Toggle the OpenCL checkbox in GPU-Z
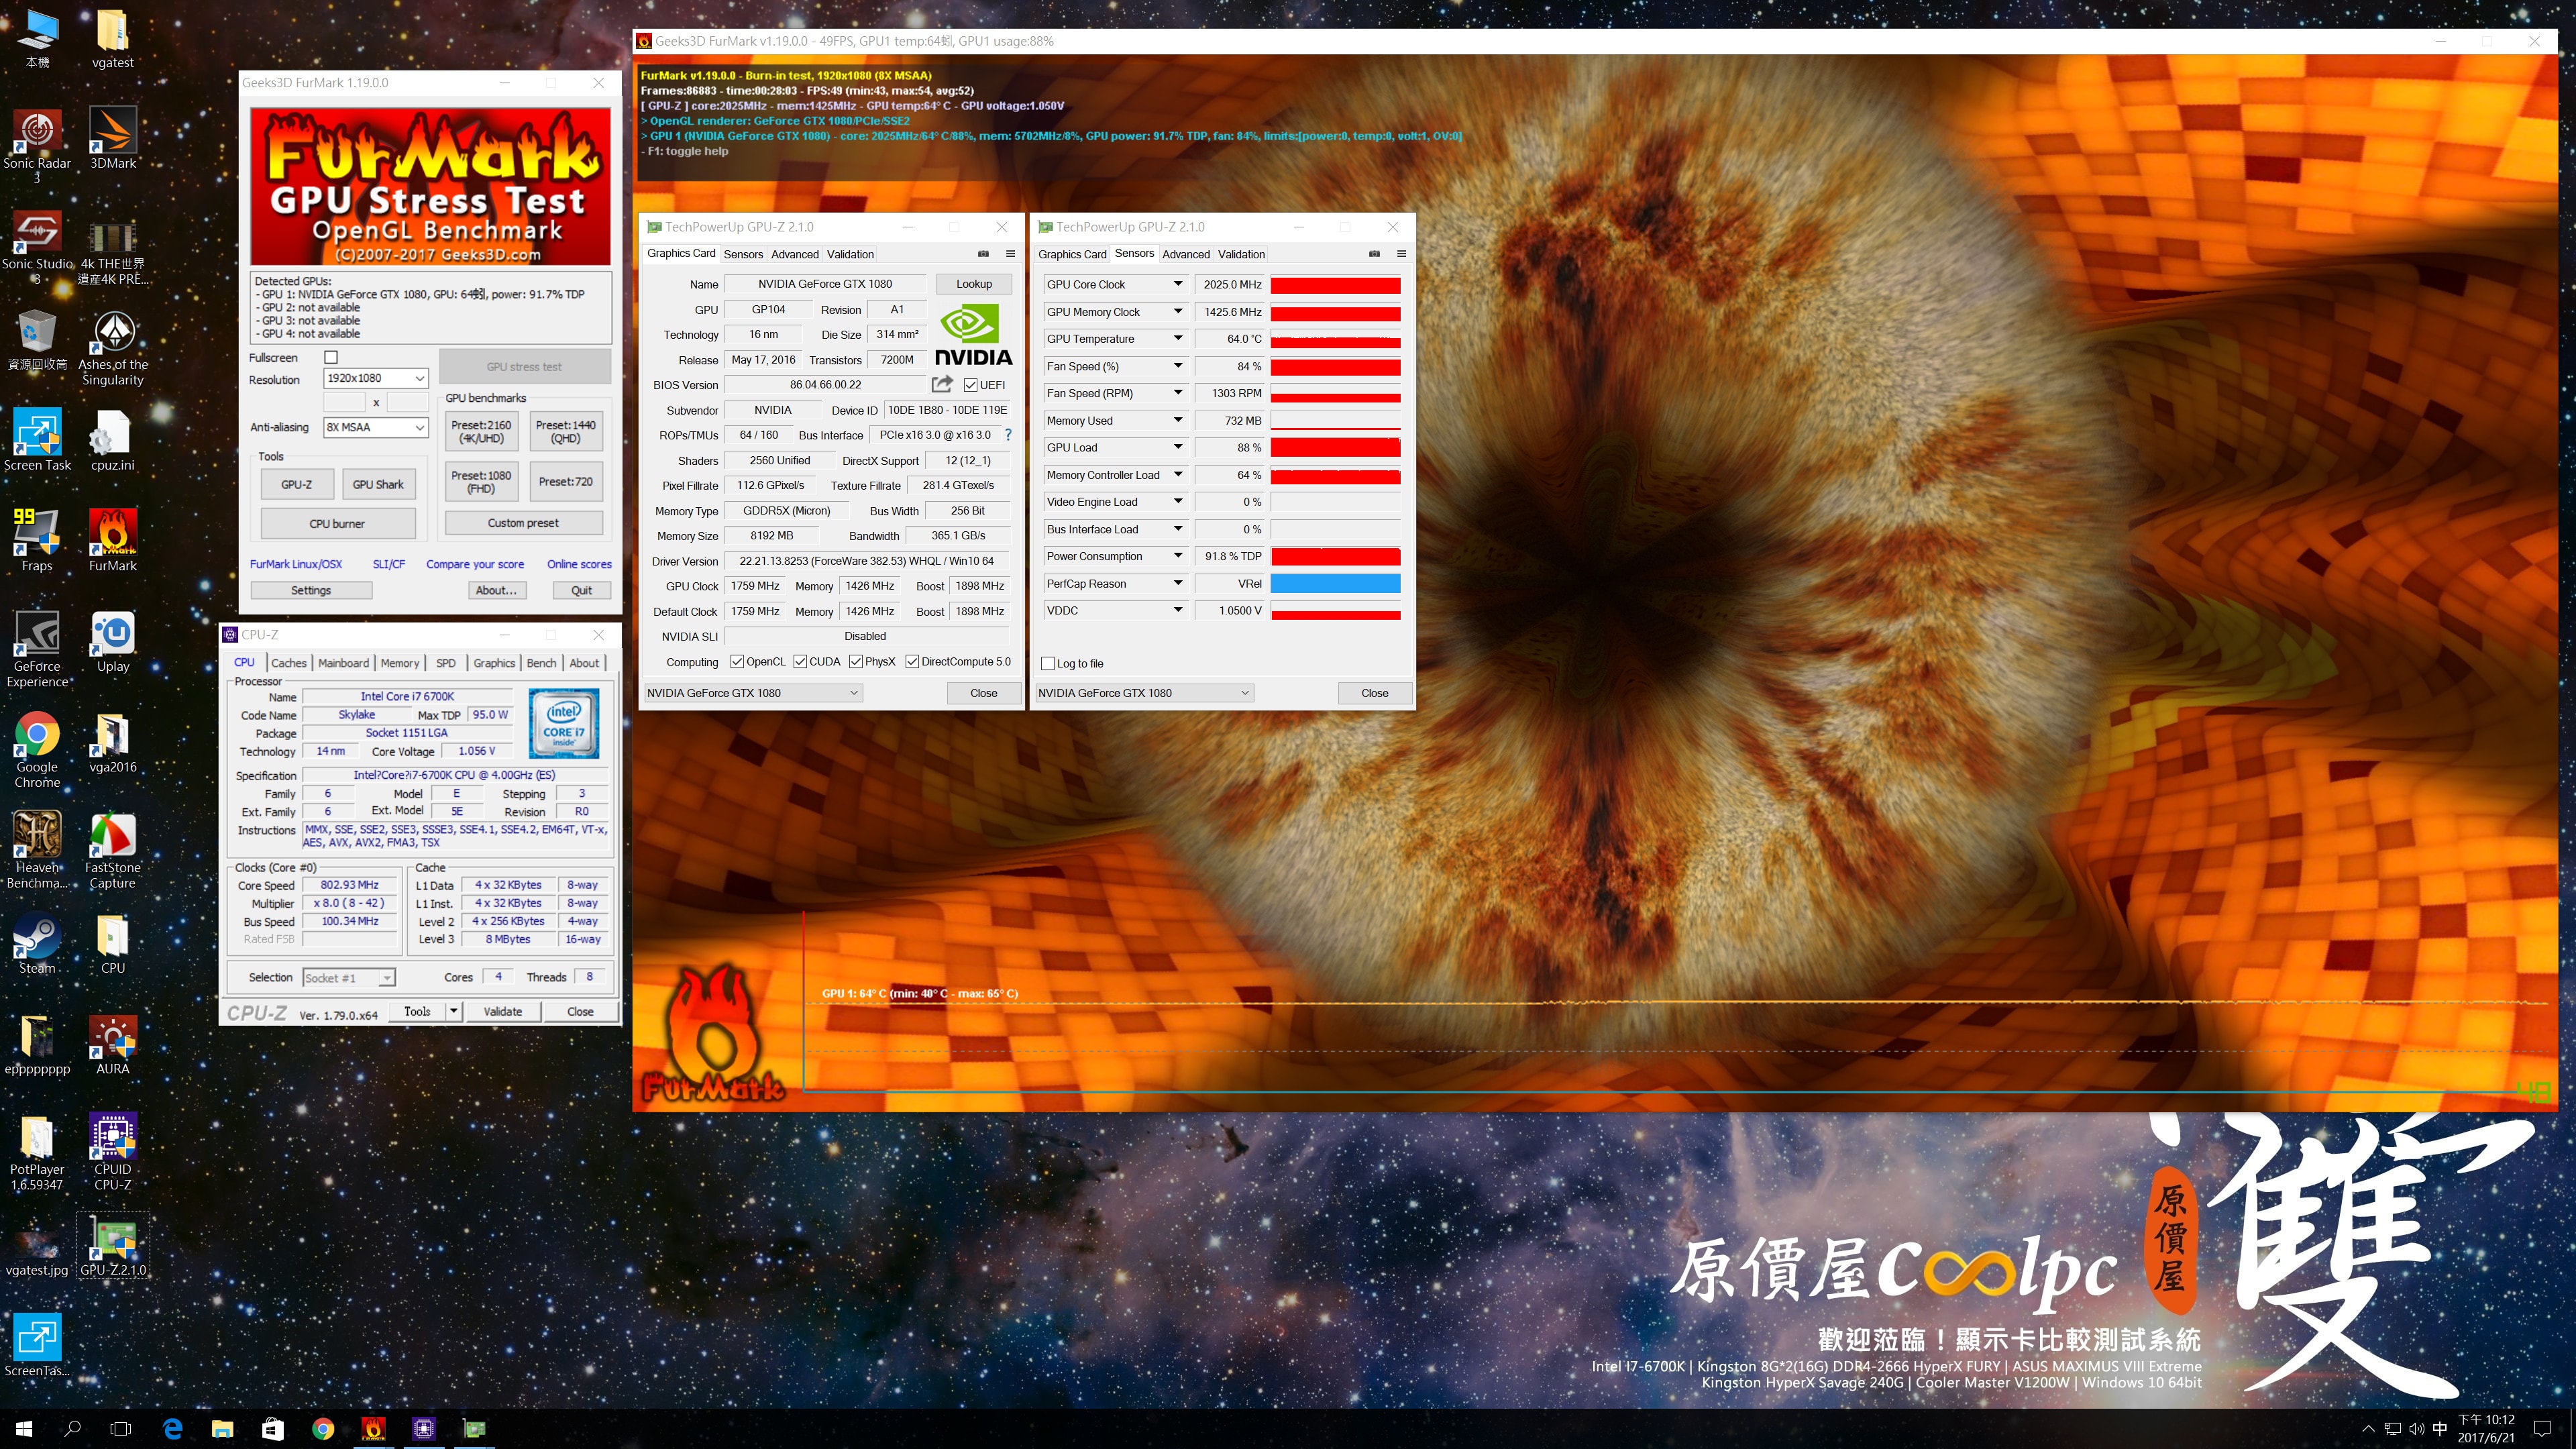 [737, 661]
